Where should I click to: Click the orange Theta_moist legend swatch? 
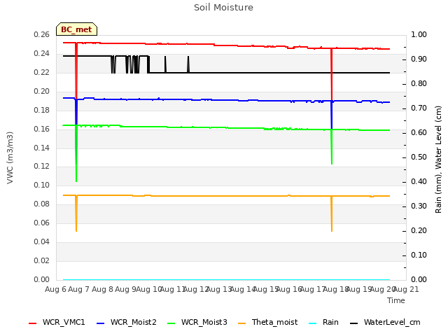[x=241, y=323]
